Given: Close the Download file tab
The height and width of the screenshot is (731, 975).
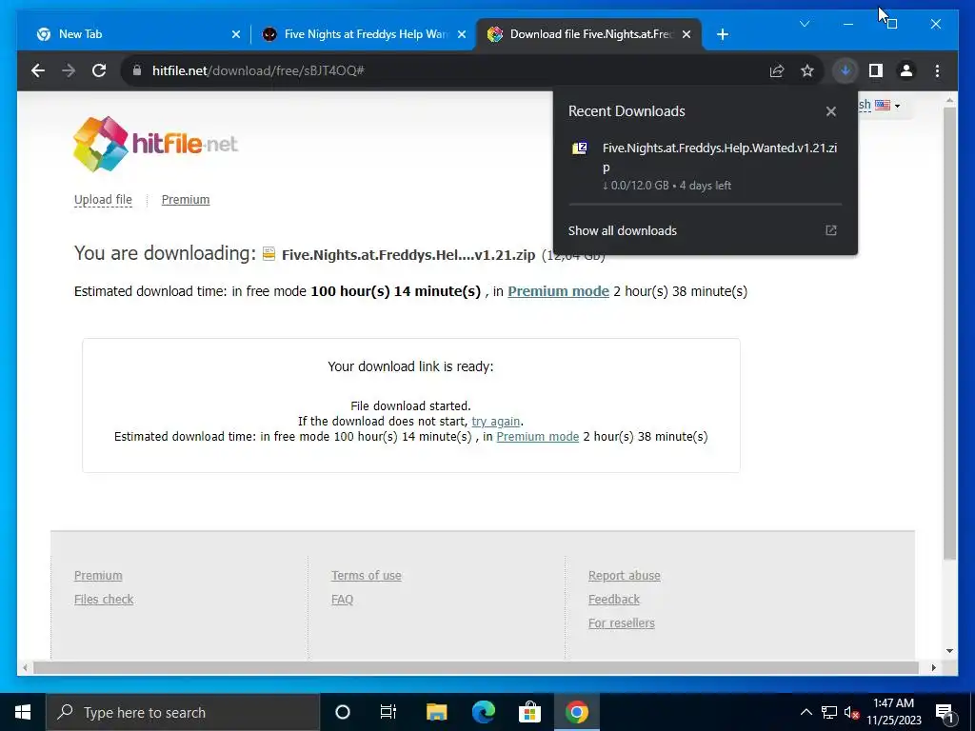Looking at the screenshot, I should pos(686,34).
